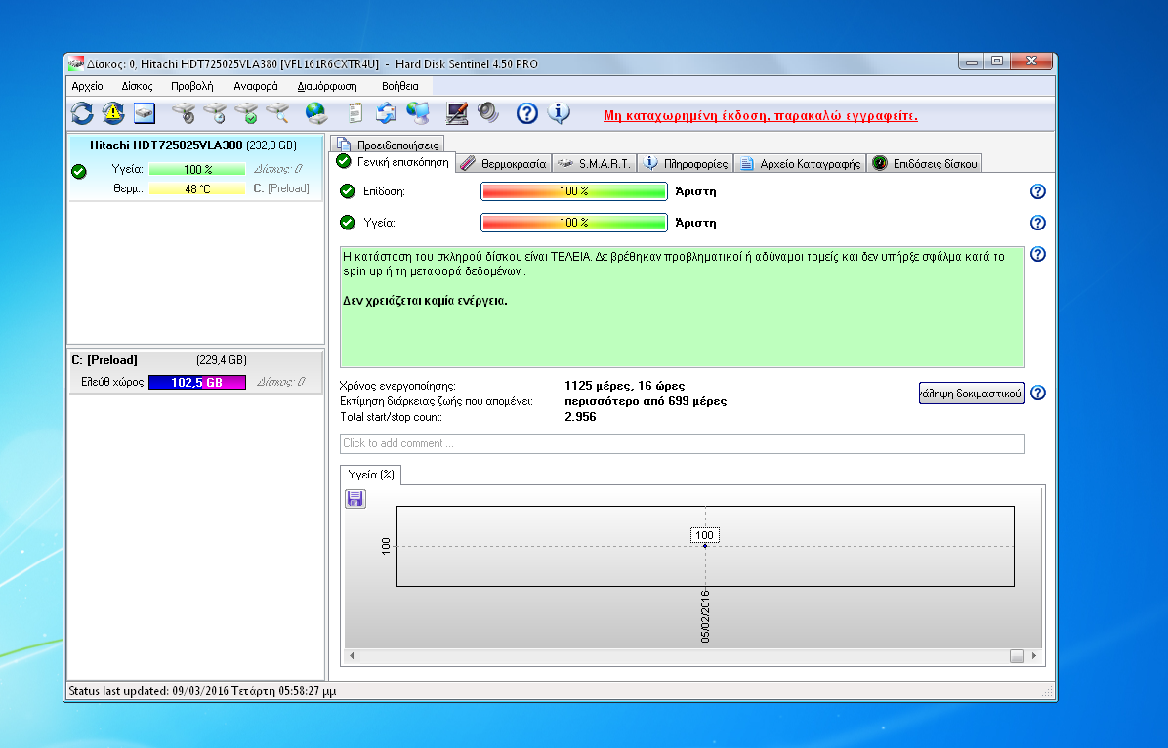Click the repeat test button
Viewport: 1168px width, 748px height.
pyautogui.click(x=972, y=394)
